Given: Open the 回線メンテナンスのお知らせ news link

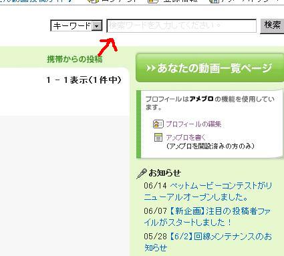Looking at the screenshot, I should (208, 242).
